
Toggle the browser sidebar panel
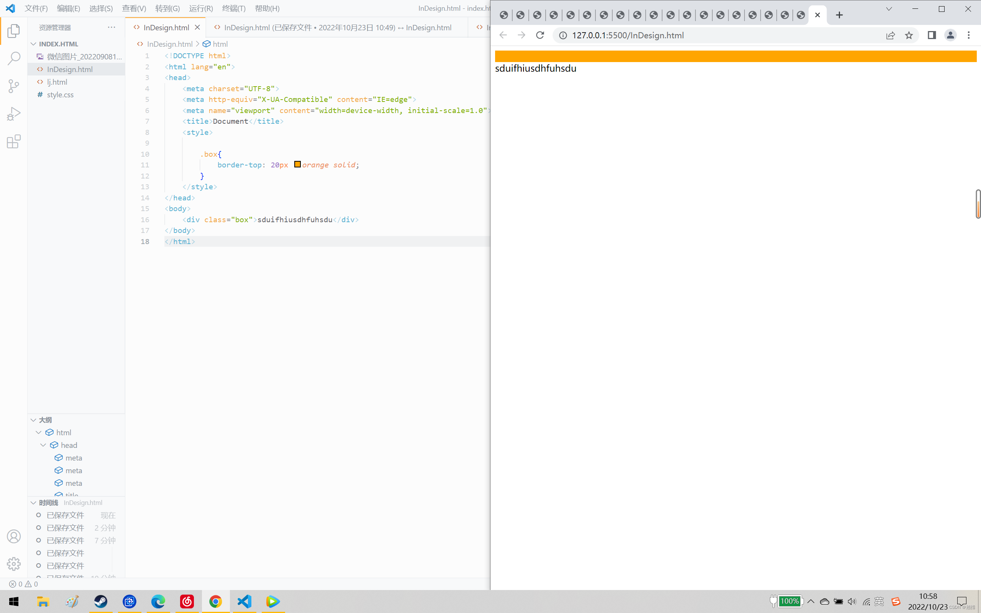pos(931,35)
